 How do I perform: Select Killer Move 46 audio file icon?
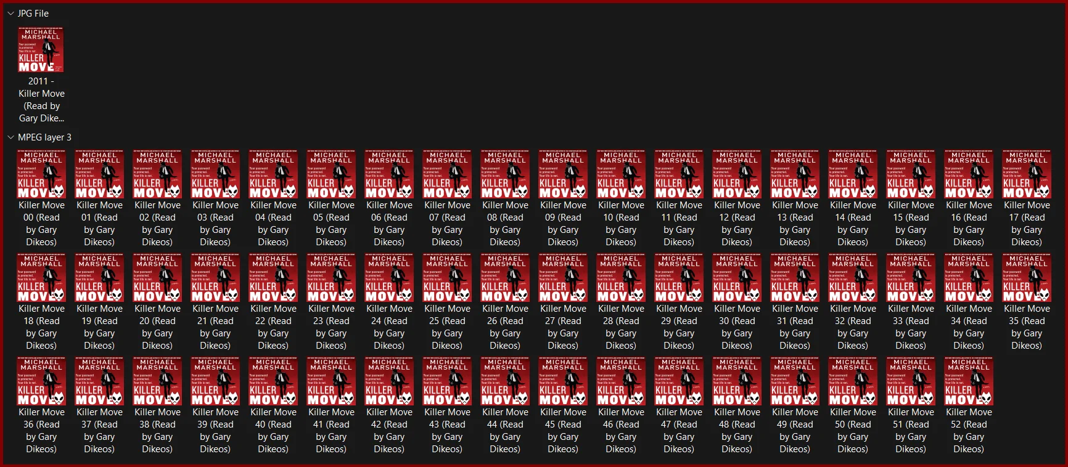[621, 381]
